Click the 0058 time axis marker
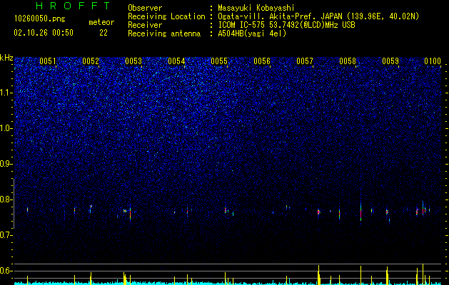 click(x=348, y=61)
